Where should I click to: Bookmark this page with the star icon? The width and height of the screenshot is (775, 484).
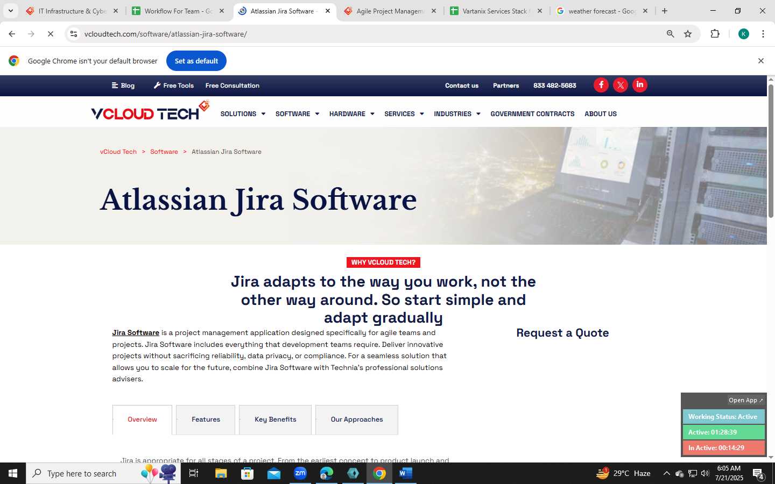(x=688, y=34)
